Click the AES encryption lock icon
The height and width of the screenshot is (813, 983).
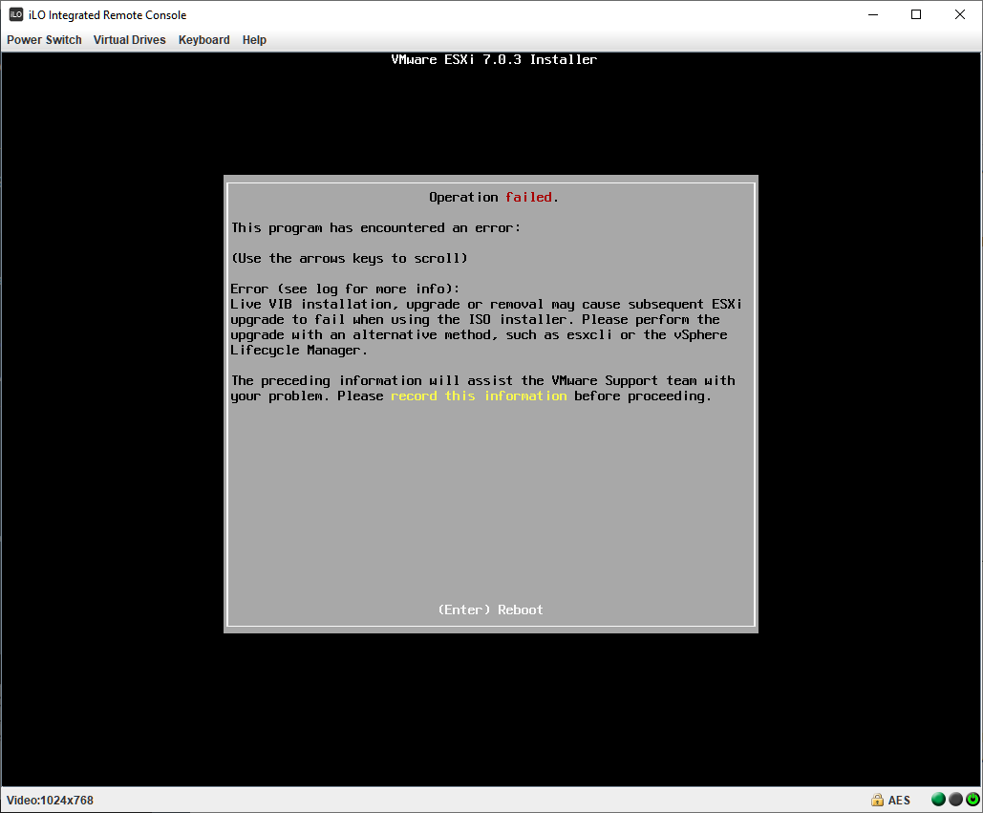877,800
